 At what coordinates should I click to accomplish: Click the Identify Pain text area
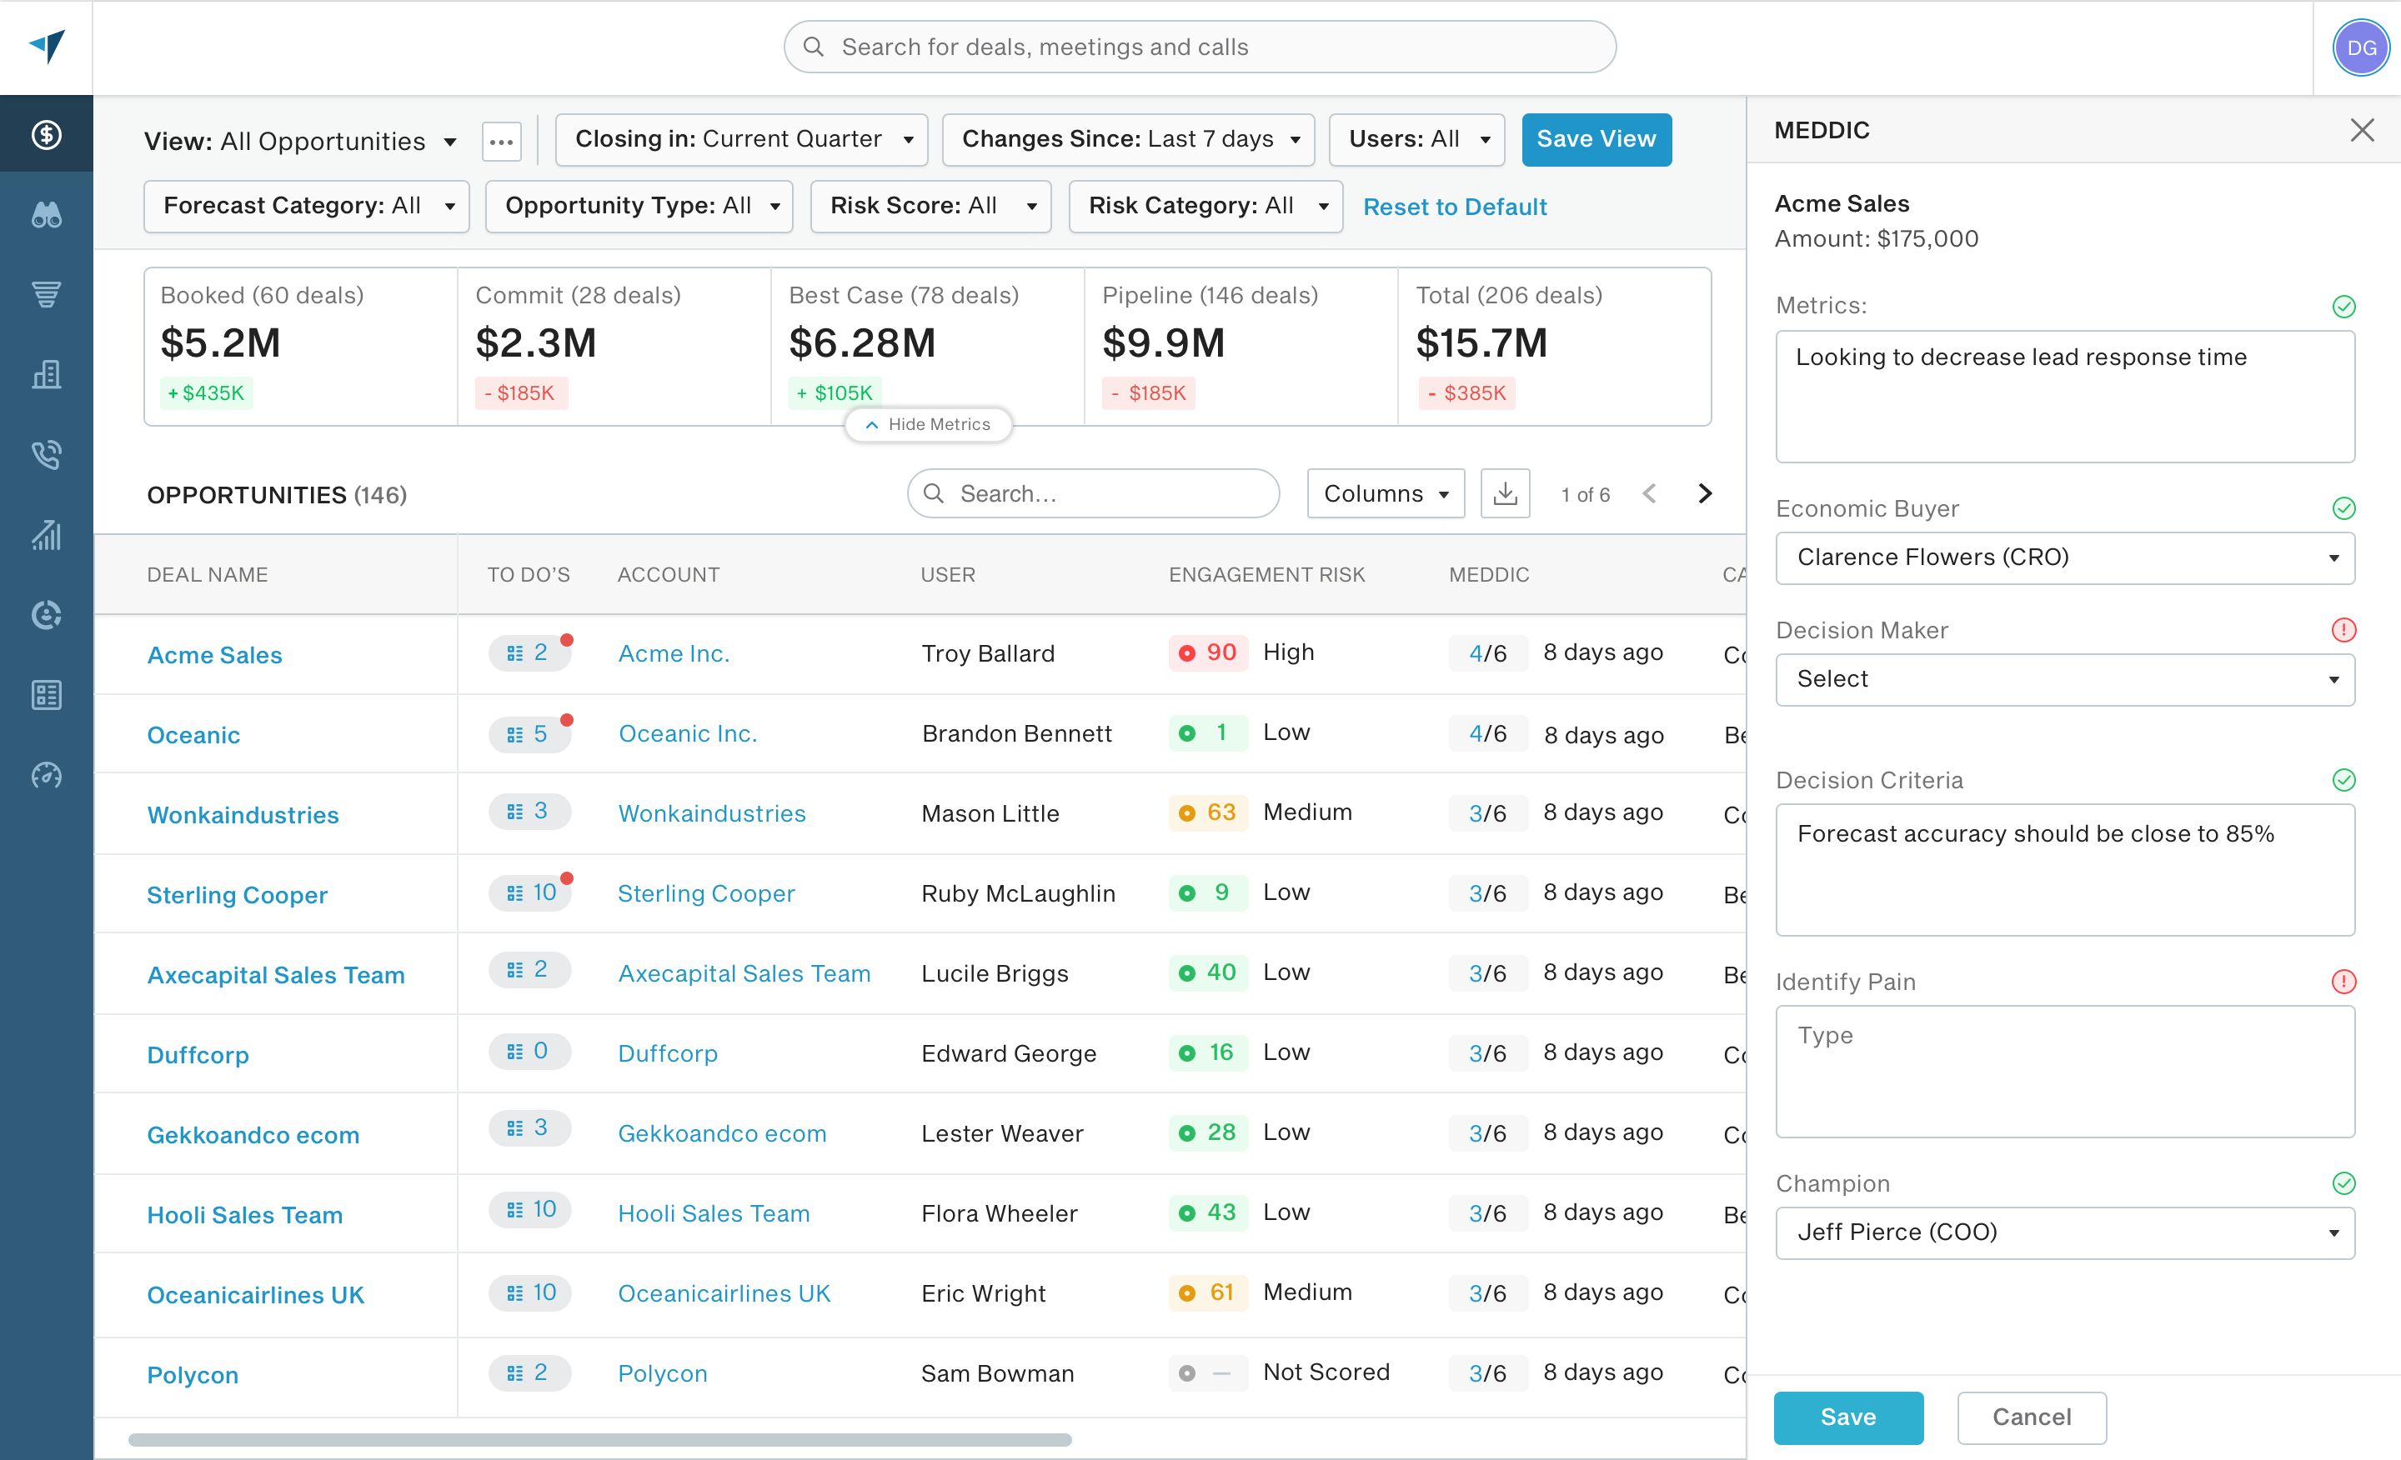pyautogui.click(x=2064, y=1072)
